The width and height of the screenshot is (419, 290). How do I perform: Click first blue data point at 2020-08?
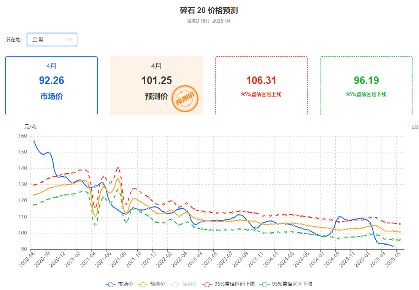pyautogui.click(x=34, y=141)
